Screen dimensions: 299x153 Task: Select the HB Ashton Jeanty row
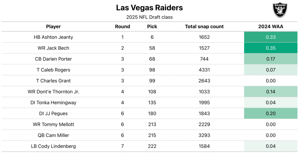click(149, 37)
